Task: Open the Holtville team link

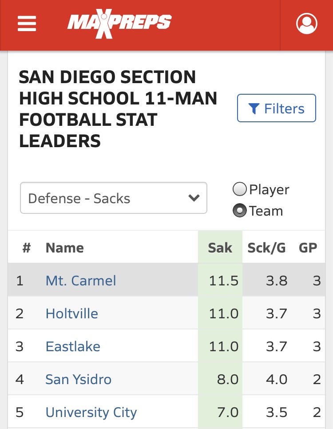Action: pos(72,313)
